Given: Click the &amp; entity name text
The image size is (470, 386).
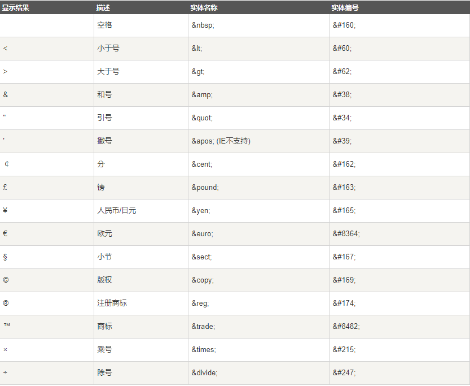Looking at the screenshot, I should [x=202, y=95].
